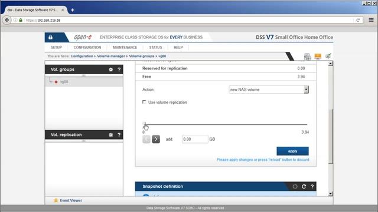The width and height of the screenshot is (378, 212).
Task: Click the open-e logo
Action: pos(83,37)
